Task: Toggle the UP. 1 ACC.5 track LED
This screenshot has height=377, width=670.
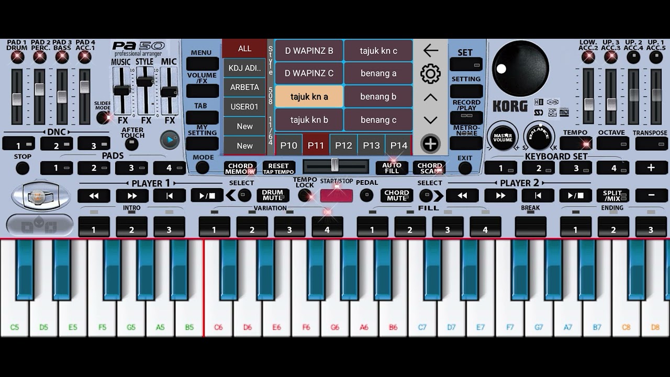Action: pyautogui.click(x=656, y=58)
